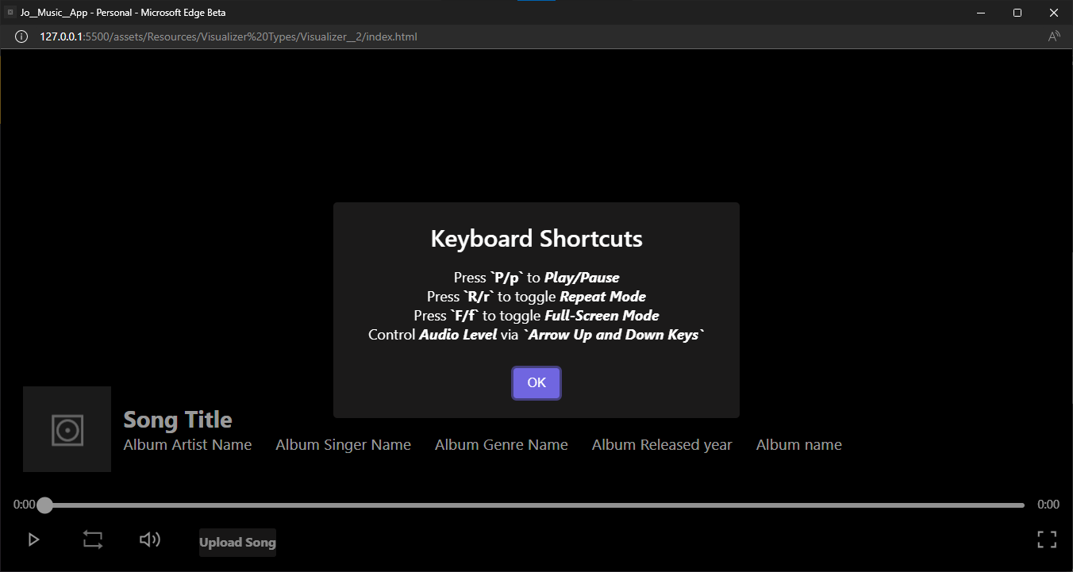The width and height of the screenshot is (1073, 572).
Task: Enter Full-Screen mode via the expand icon
Action: (x=1046, y=539)
